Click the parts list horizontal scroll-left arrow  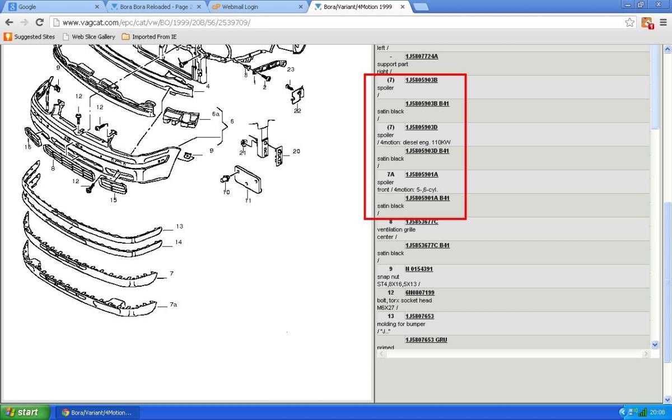point(380,354)
